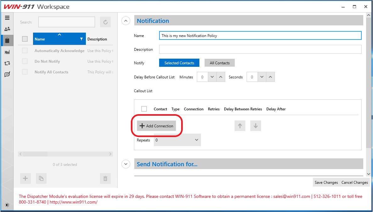
Task: Click the Type column header
Action: tap(175, 109)
